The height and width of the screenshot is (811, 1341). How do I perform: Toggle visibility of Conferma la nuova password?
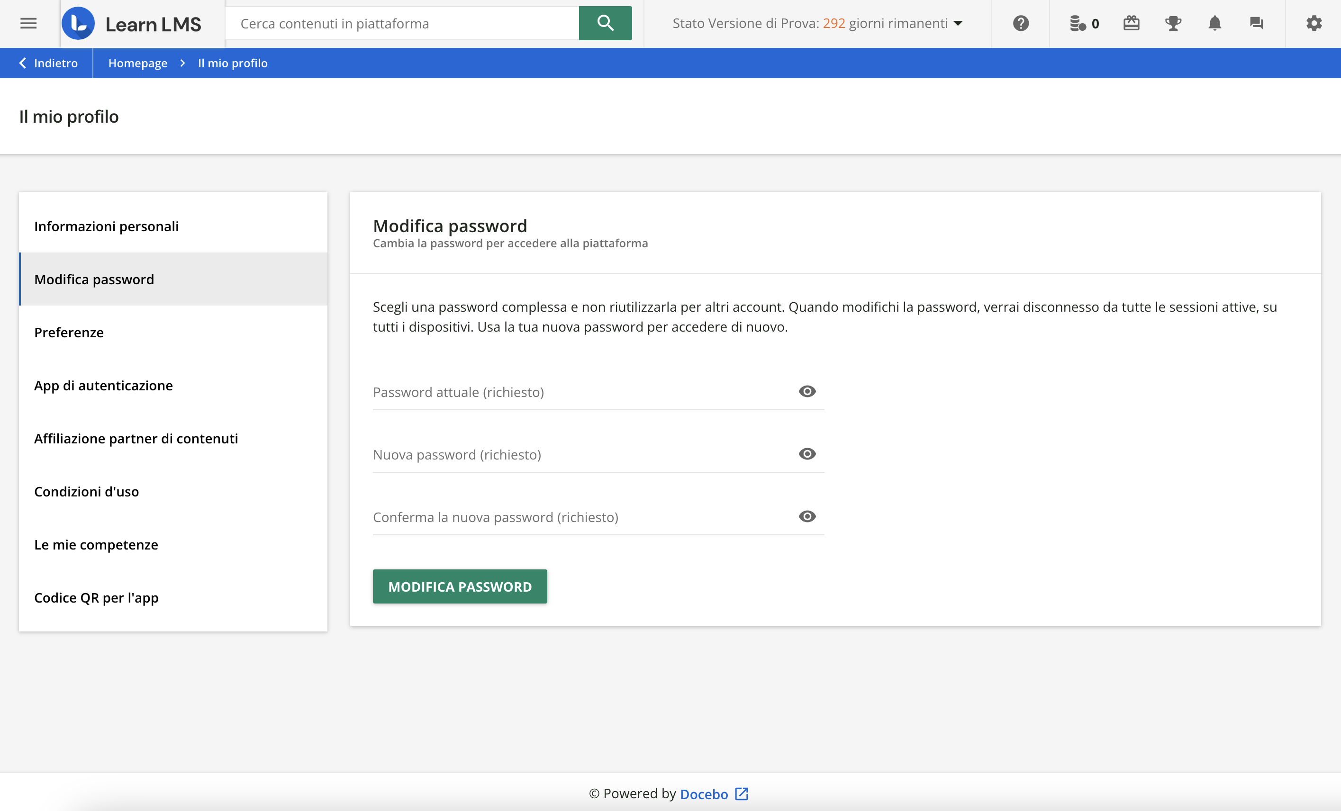807,516
